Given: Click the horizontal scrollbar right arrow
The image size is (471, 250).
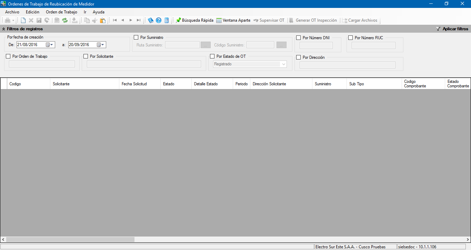Looking at the screenshot, I should point(468,239).
